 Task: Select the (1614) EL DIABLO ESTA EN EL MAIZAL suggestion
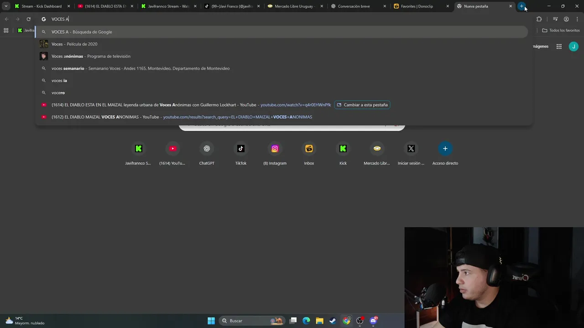pyautogui.click(x=282, y=105)
